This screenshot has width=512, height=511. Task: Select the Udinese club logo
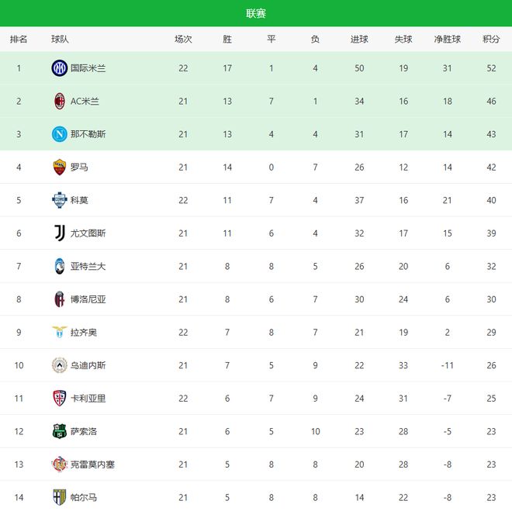[x=60, y=365]
